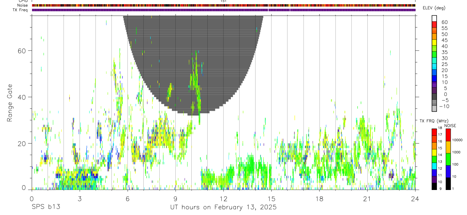Click the x-axis tick label '6'
Image resolution: width=467 pixels, height=215 pixels.
click(x=127, y=199)
